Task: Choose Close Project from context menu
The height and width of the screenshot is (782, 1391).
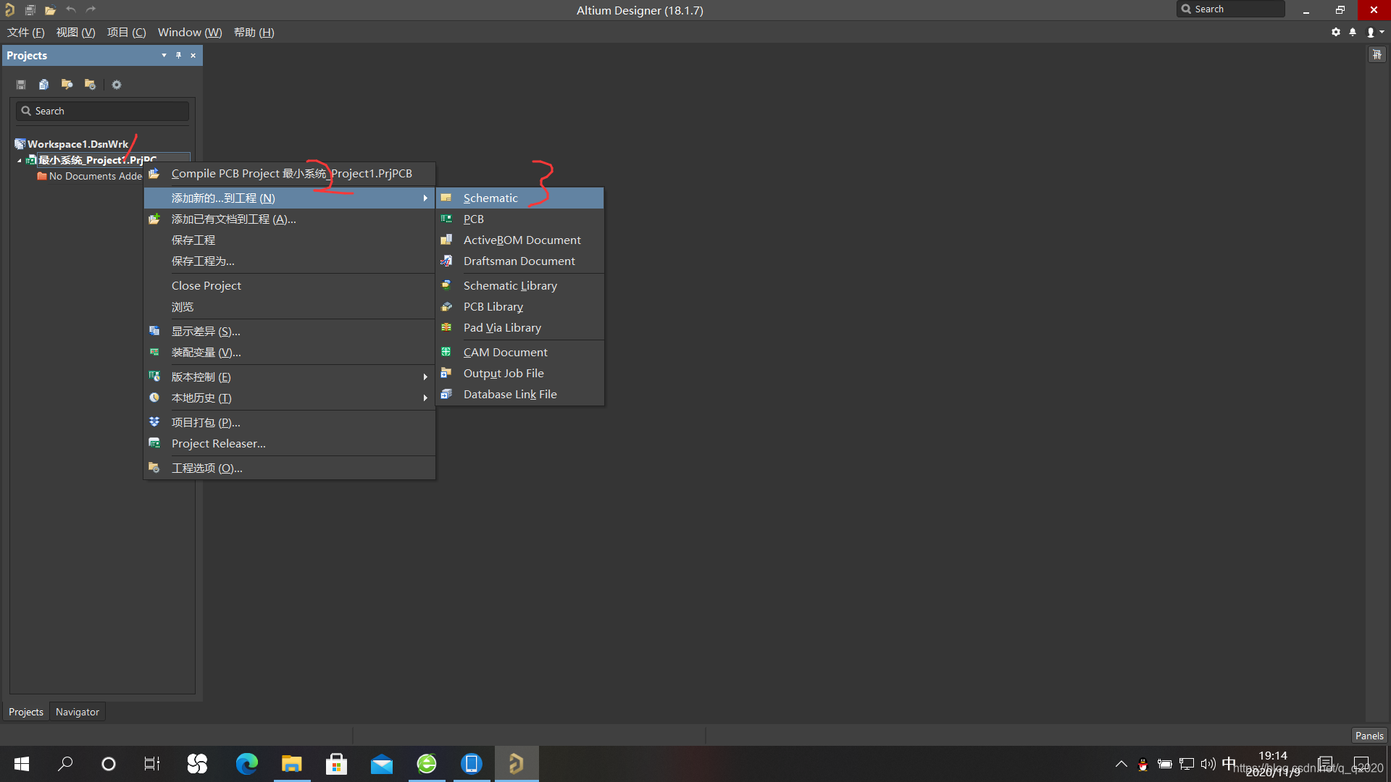Action: [x=290, y=286]
